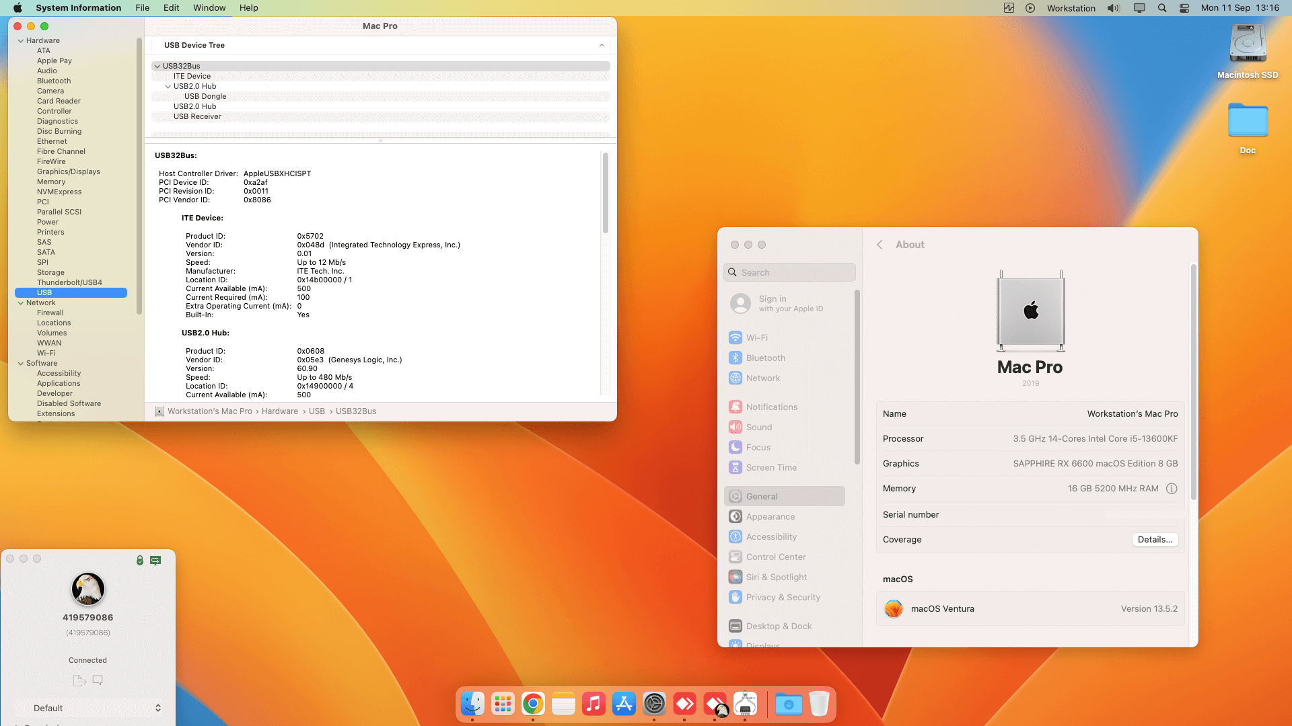Click the System Information caliper icon in the Dock
Viewport: 1292px width, 726px height.
pyautogui.click(x=745, y=704)
